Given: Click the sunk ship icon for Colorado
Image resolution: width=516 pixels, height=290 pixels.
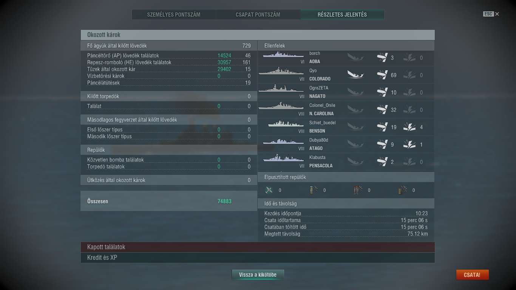Looking at the screenshot, I should (x=355, y=74).
